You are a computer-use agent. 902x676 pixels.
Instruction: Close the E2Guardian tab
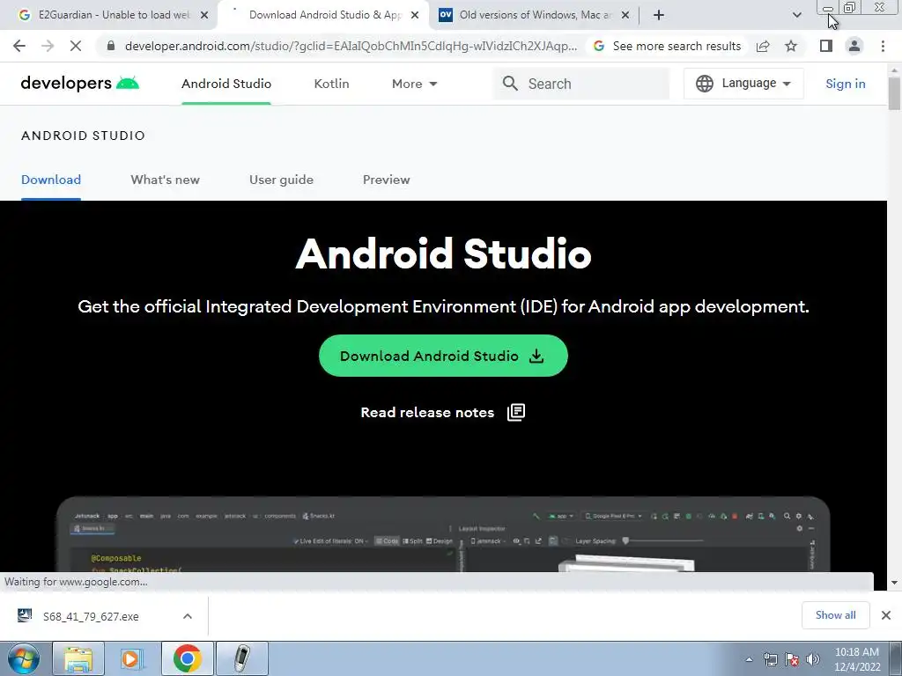pos(204,15)
